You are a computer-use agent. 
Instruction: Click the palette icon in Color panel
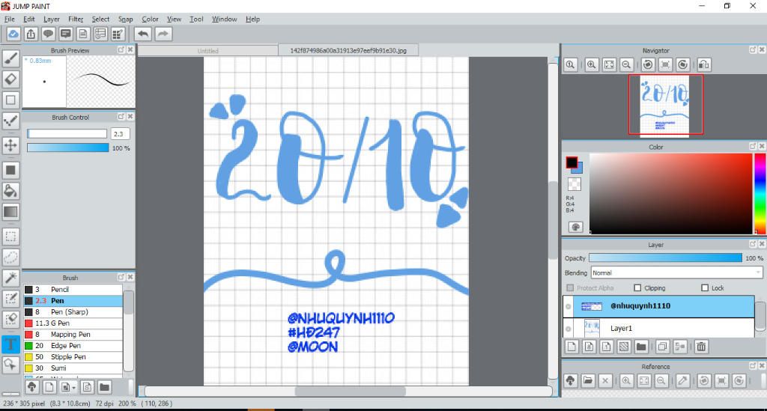tap(576, 227)
